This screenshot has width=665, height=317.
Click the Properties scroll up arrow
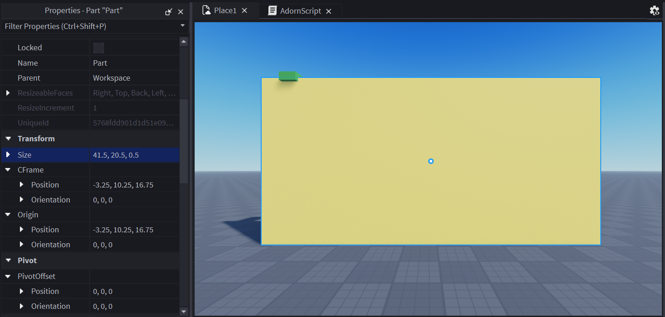[184, 42]
